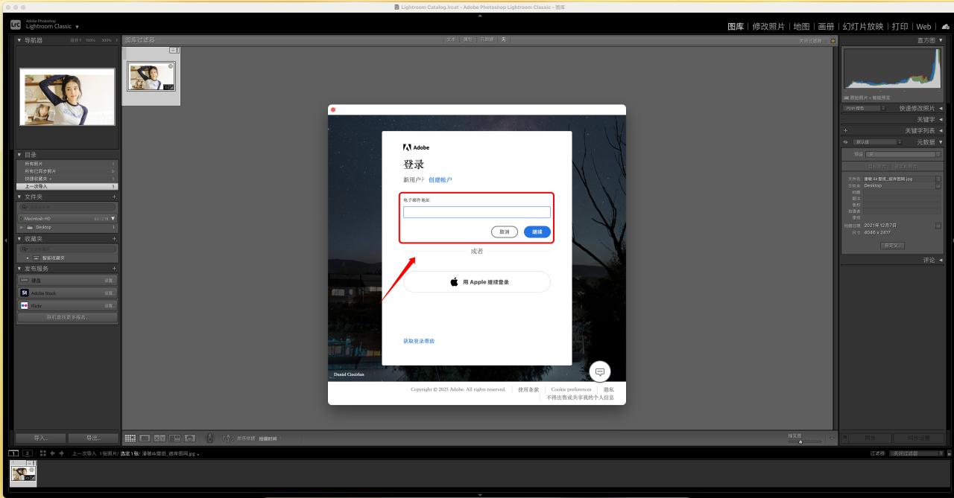Switch to 图库 module
Viewport: 954px width, 498px height.
[737, 27]
